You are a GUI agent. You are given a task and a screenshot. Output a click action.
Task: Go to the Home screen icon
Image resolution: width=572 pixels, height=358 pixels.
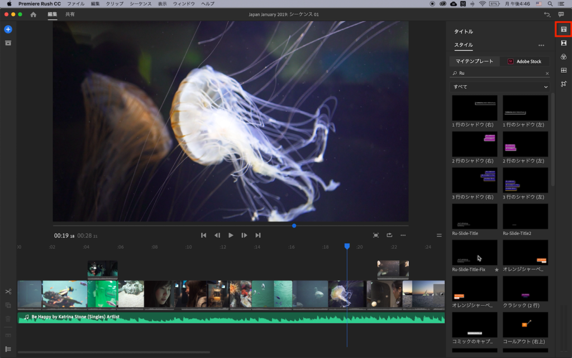[x=33, y=15]
